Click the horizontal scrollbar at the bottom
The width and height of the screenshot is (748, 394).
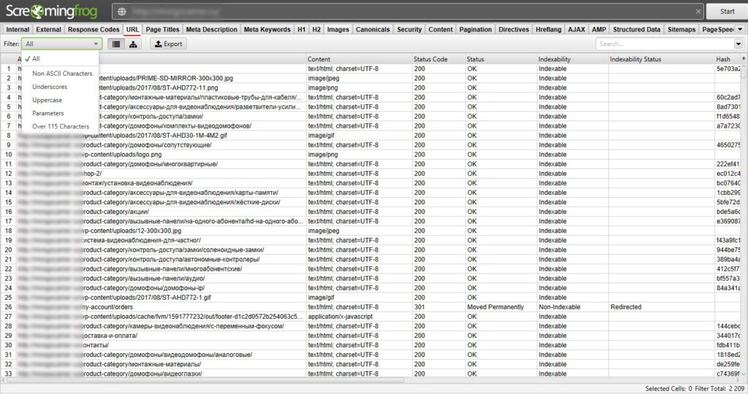pos(219,380)
